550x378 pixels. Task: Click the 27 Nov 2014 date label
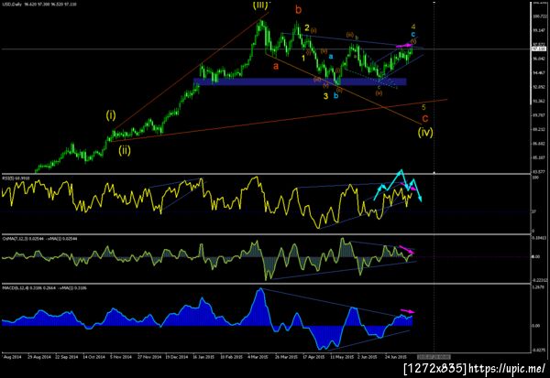click(149, 357)
